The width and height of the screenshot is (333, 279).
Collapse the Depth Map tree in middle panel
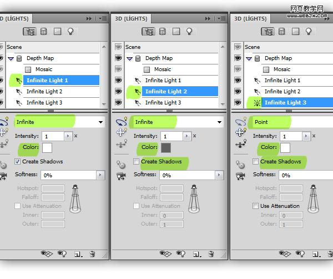[129, 58]
